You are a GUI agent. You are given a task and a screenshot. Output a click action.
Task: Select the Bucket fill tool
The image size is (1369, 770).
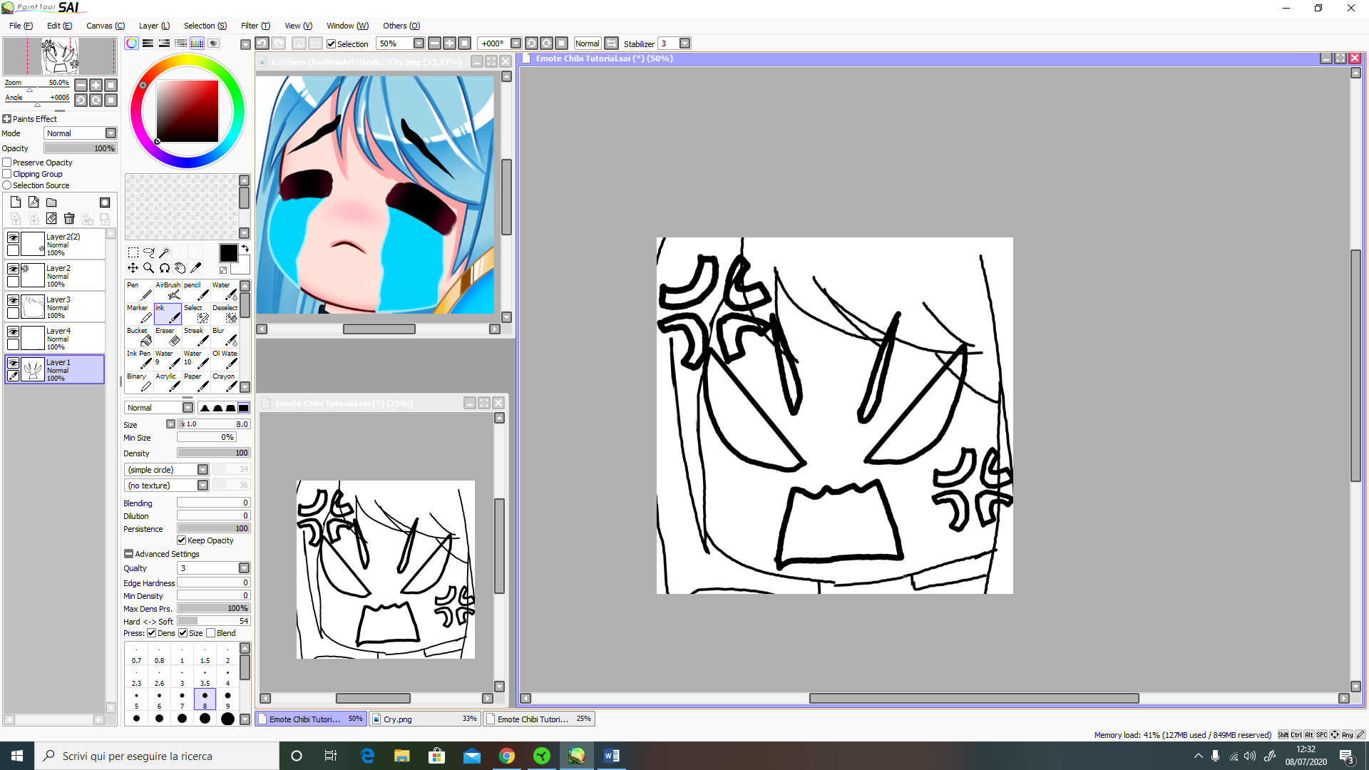[x=139, y=337]
